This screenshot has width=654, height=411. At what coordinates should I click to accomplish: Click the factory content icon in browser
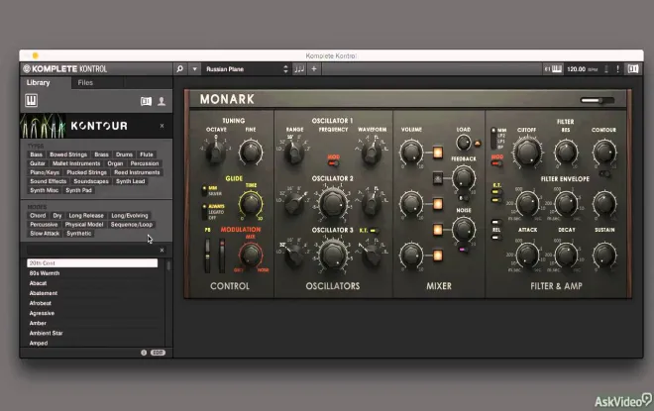[146, 101]
